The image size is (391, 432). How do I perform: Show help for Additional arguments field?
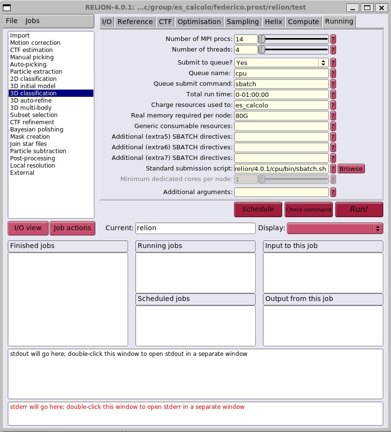[333, 192]
